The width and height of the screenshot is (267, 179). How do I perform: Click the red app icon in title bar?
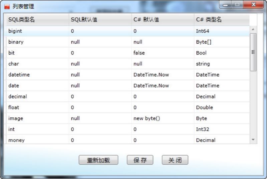7,7
